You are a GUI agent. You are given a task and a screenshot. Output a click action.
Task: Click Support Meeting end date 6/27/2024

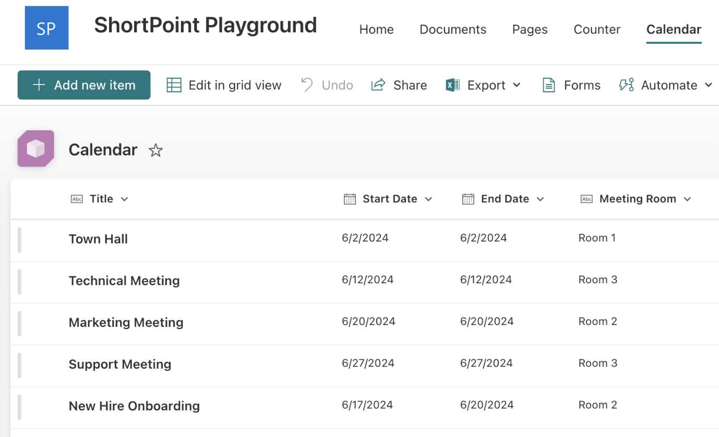[x=486, y=363]
